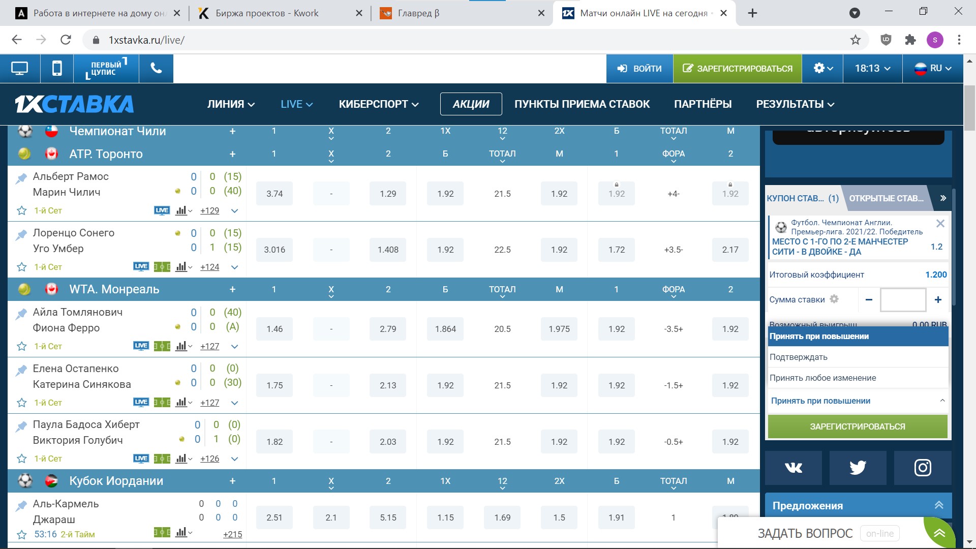Open the Chrome menu three dots

[x=959, y=40]
